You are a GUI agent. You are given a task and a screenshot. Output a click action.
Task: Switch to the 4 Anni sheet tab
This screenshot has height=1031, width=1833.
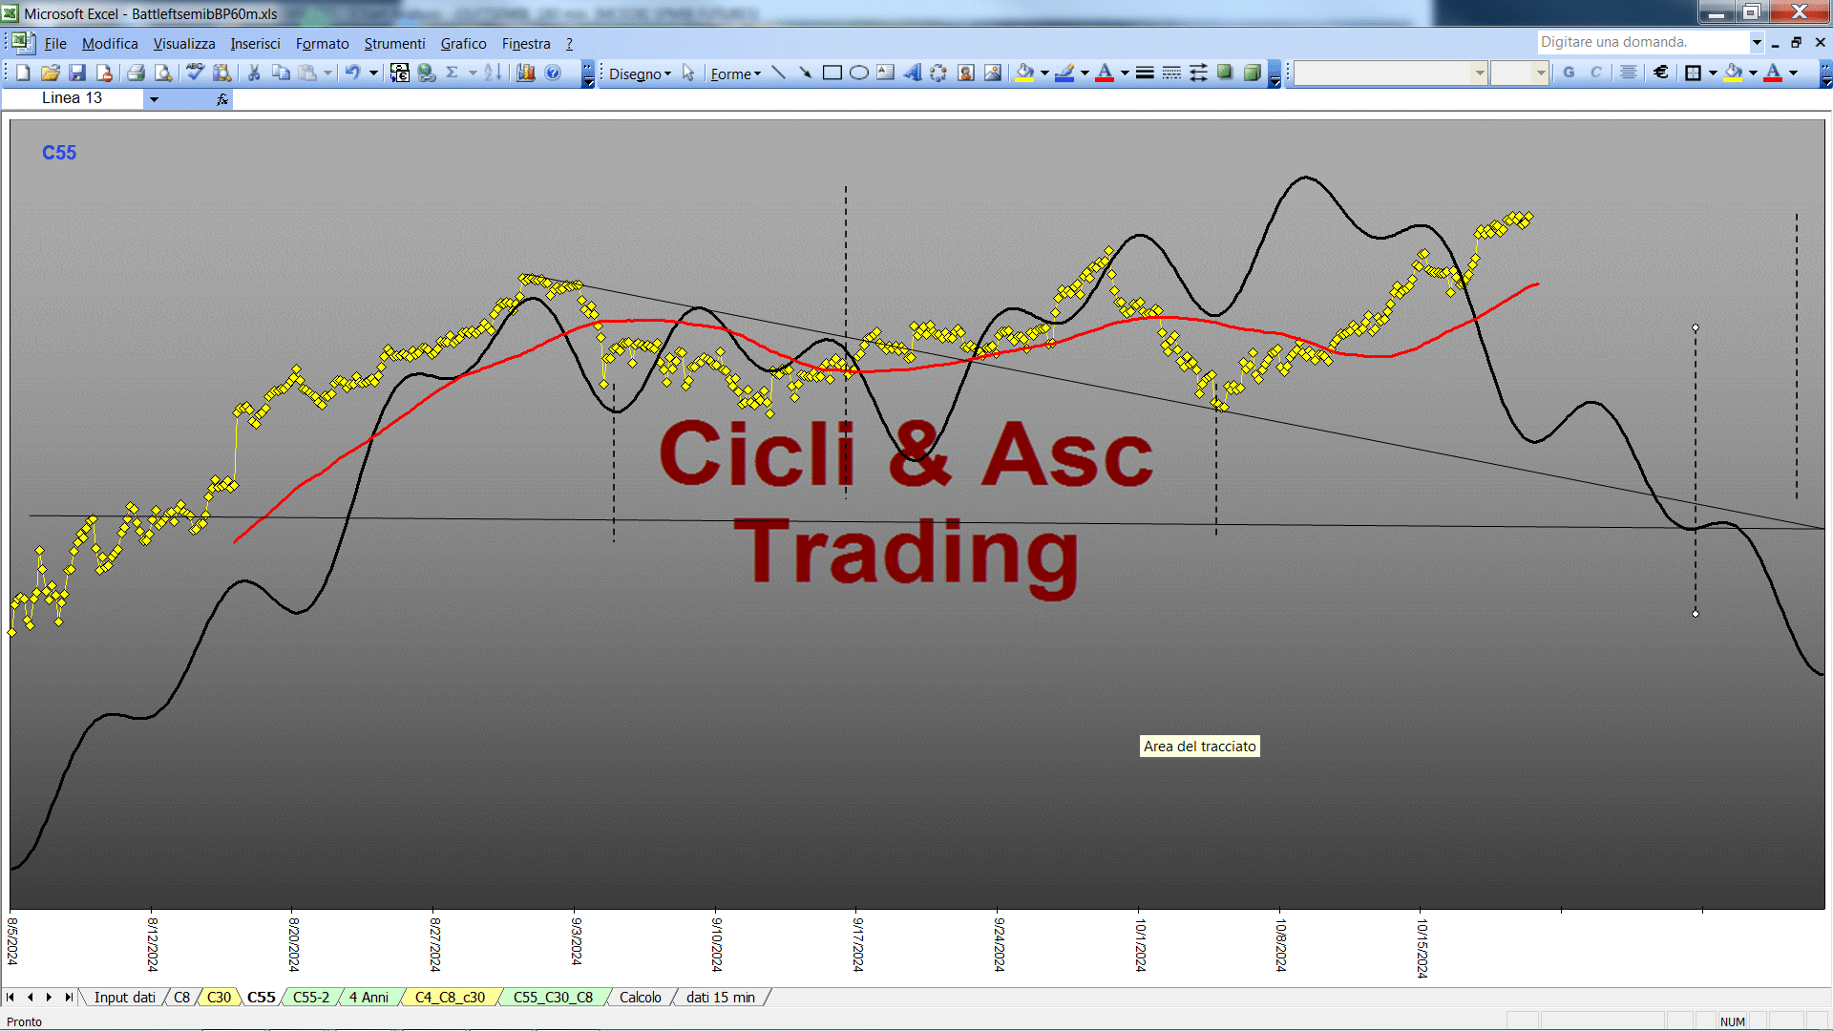[x=369, y=997]
